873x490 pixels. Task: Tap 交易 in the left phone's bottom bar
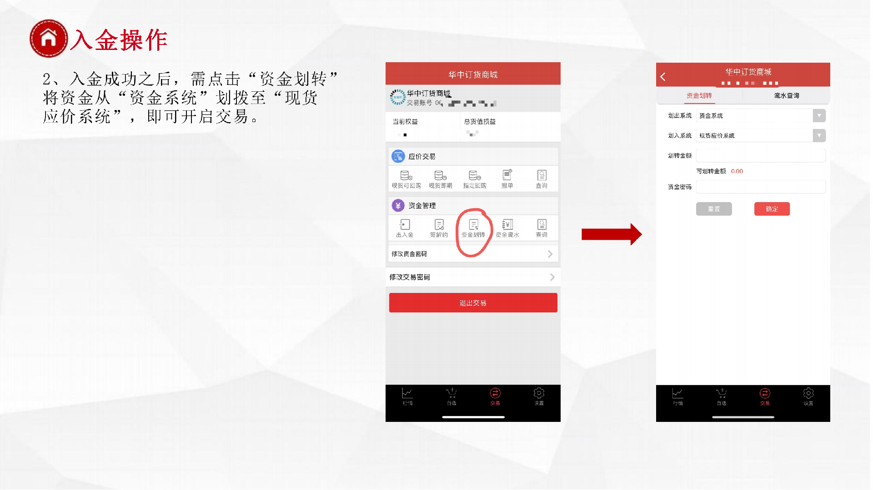point(495,396)
